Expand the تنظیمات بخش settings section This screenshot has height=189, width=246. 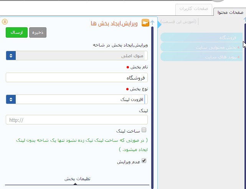point(77,179)
